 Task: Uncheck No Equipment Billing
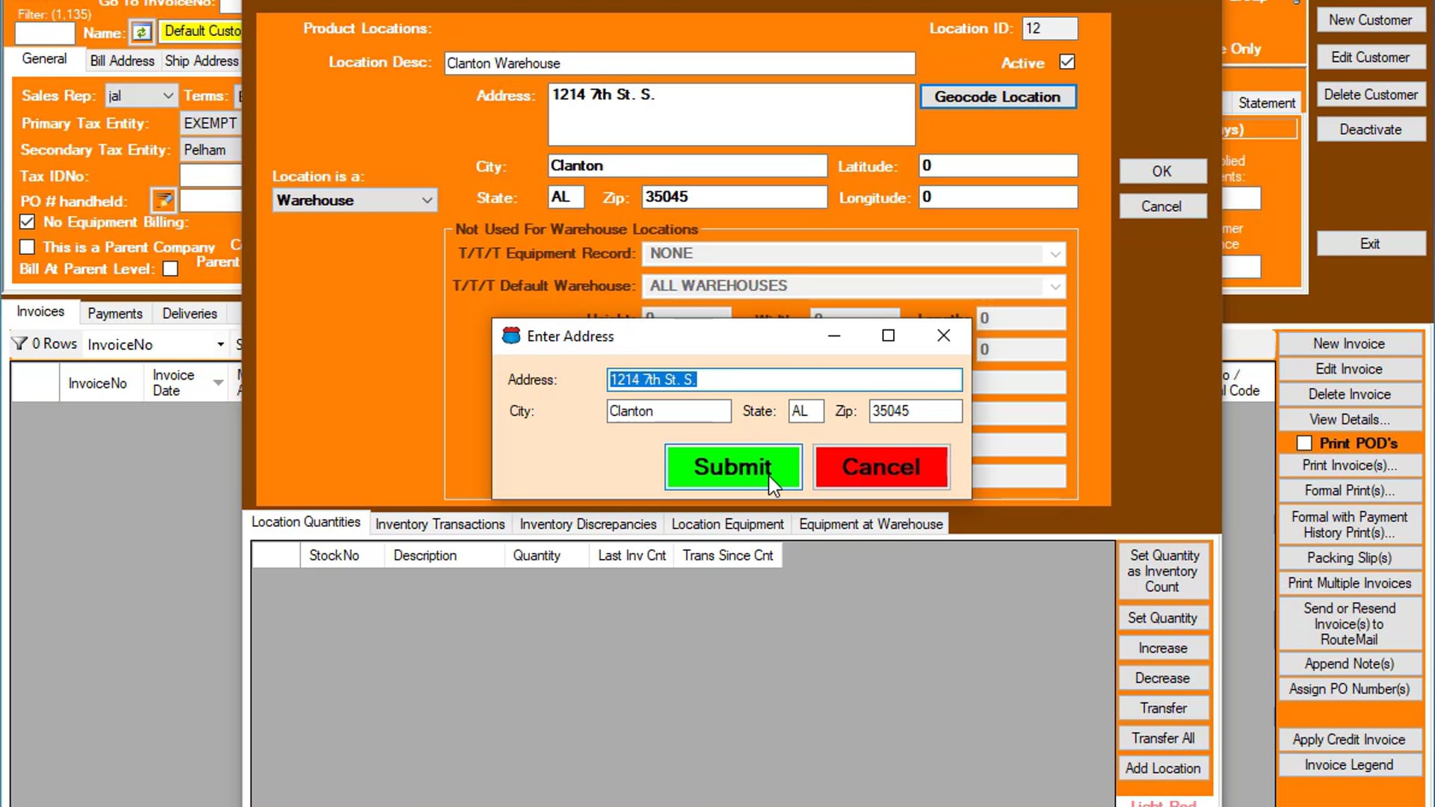(x=28, y=222)
